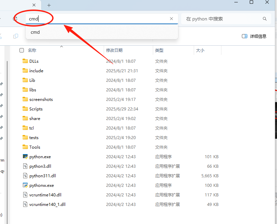Open the screenshots folder
The height and width of the screenshot is (224, 277).
point(40,99)
